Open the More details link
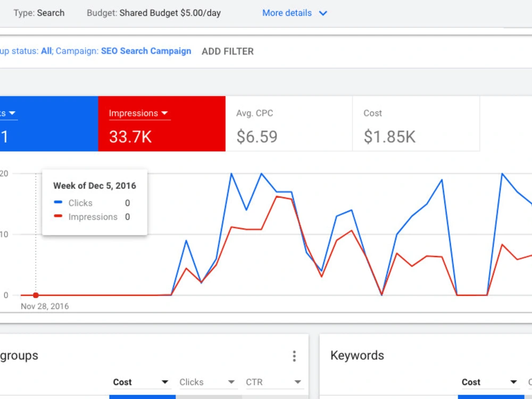Screen dimensions: 532x399 click(x=287, y=13)
